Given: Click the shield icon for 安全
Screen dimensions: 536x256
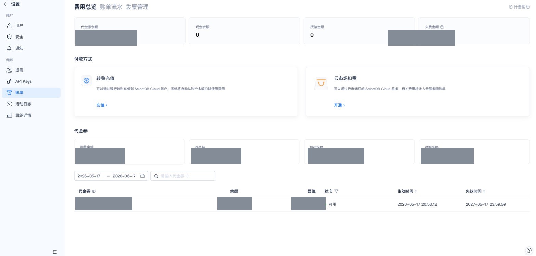Looking at the screenshot, I should [x=9, y=37].
